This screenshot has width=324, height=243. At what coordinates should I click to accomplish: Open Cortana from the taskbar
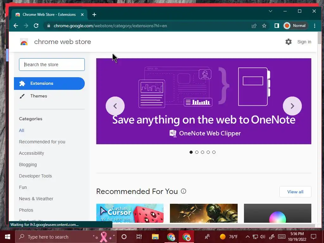click(x=124, y=237)
